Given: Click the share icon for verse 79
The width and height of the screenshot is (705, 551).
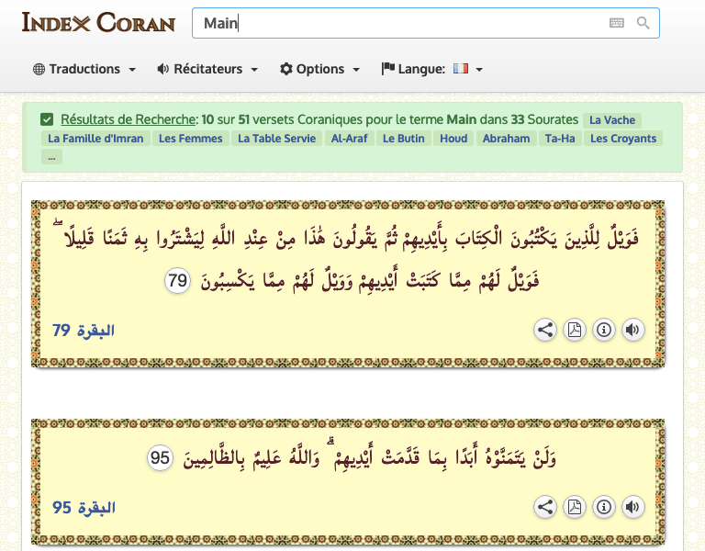Looking at the screenshot, I should click(x=545, y=331).
